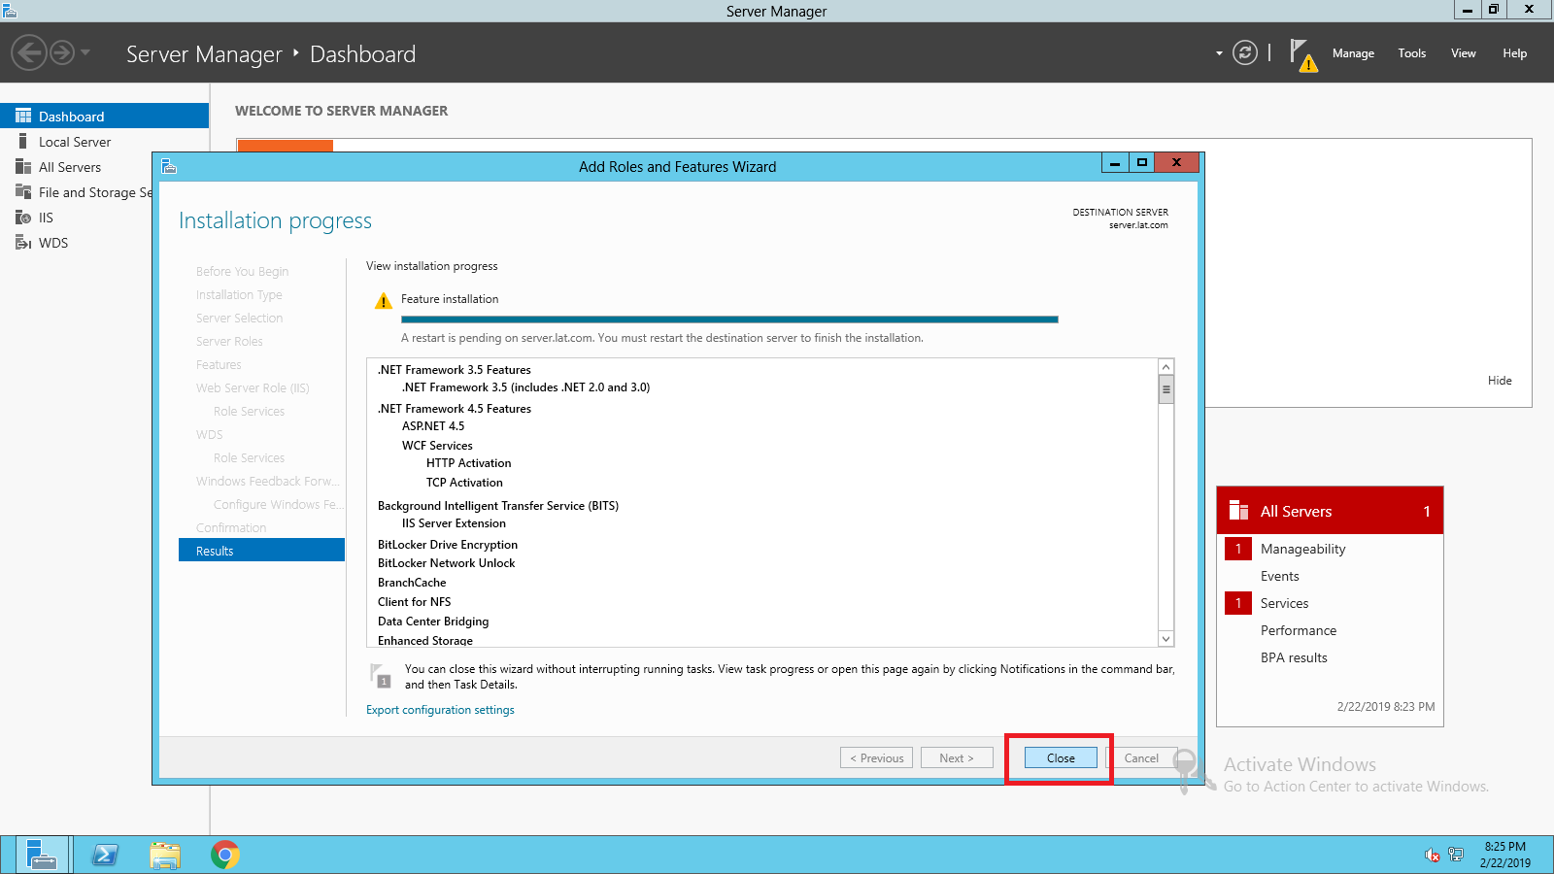Select IIS in the left sidebar
1554x874 pixels.
point(46,218)
